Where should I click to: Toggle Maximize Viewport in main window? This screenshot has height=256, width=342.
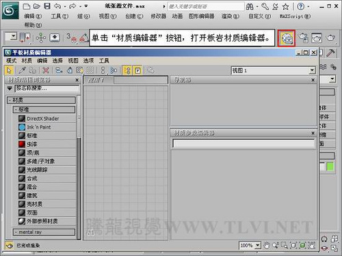coord(334,248)
